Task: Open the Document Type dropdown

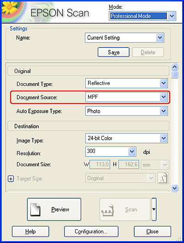Action: (x=126, y=83)
